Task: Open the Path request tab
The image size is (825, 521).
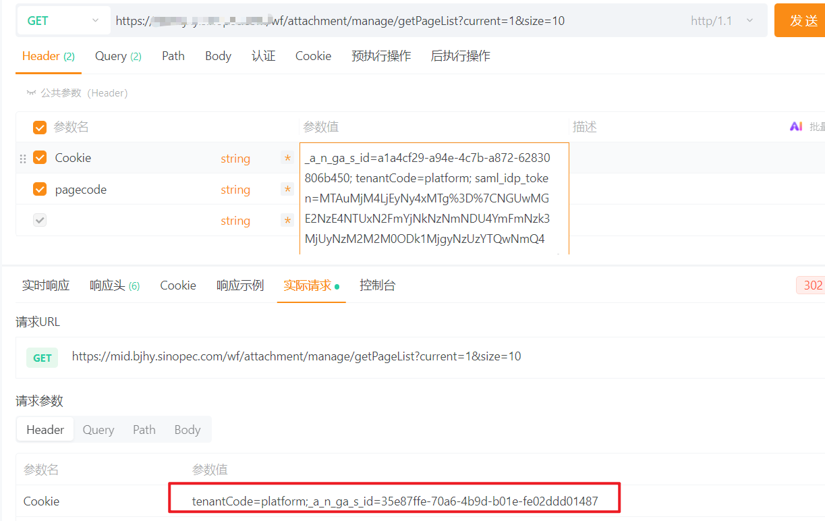Action: (173, 56)
